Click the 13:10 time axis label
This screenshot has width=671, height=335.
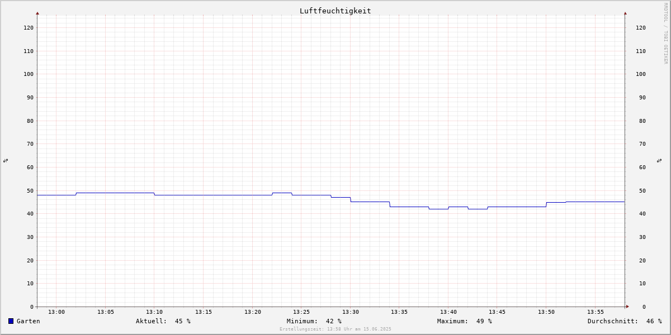click(x=154, y=312)
